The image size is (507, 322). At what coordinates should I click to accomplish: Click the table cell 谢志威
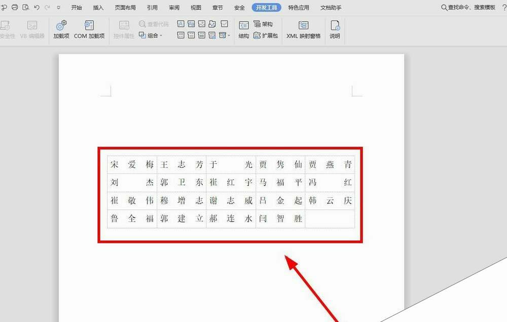click(x=231, y=200)
